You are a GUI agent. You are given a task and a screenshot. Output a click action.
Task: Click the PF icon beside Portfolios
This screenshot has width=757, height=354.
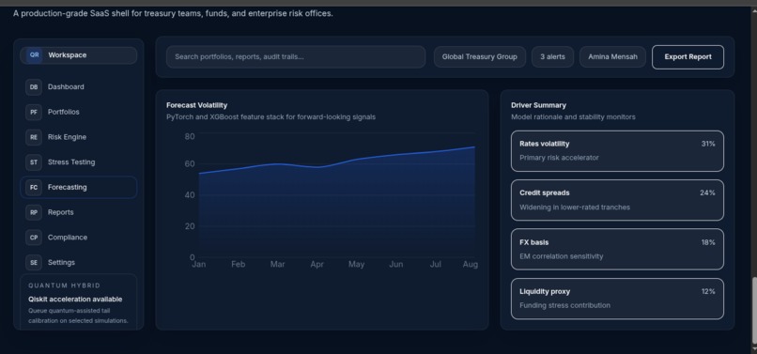(x=34, y=112)
